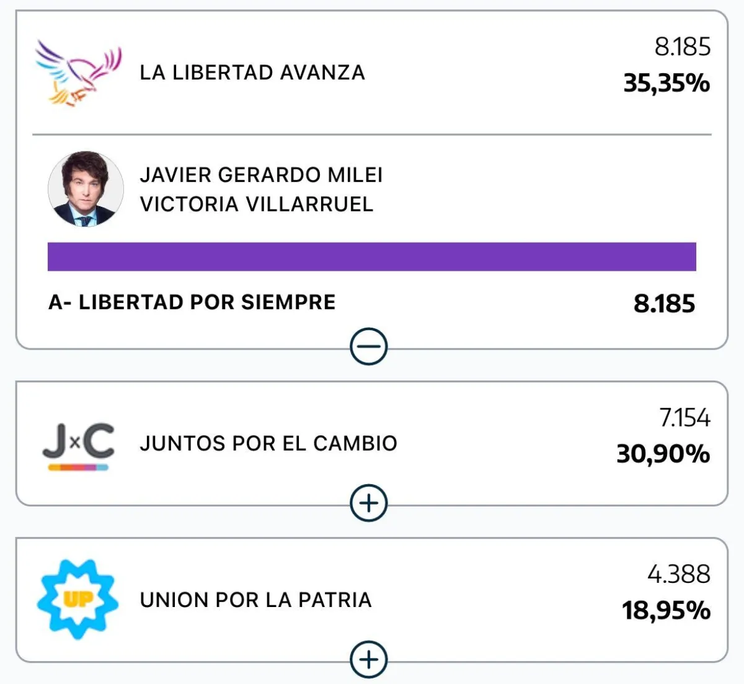This screenshot has width=744, height=684.
Task: Select LA LIBERTAD AVANZA party name
Action: click(x=252, y=73)
